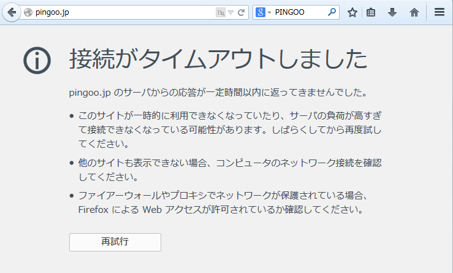The height and width of the screenshot is (273, 453).
Task: Open the downloads arrow icon
Action: (x=392, y=12)
